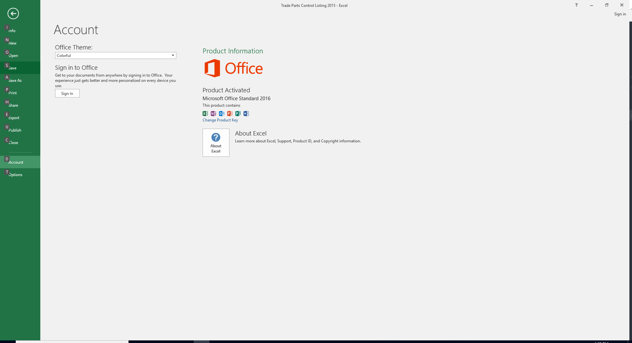Screen dimensions: 632x343
Task: Click the Product Activated heading
Action: tap(226, 90)
